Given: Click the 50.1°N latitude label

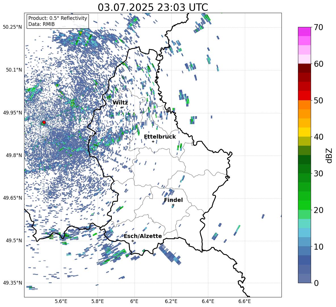Looking at the screenshot, I should pos(14,70).
